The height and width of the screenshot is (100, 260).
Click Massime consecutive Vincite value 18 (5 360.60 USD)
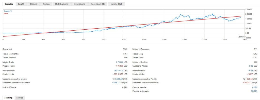[x=120, y=79]
